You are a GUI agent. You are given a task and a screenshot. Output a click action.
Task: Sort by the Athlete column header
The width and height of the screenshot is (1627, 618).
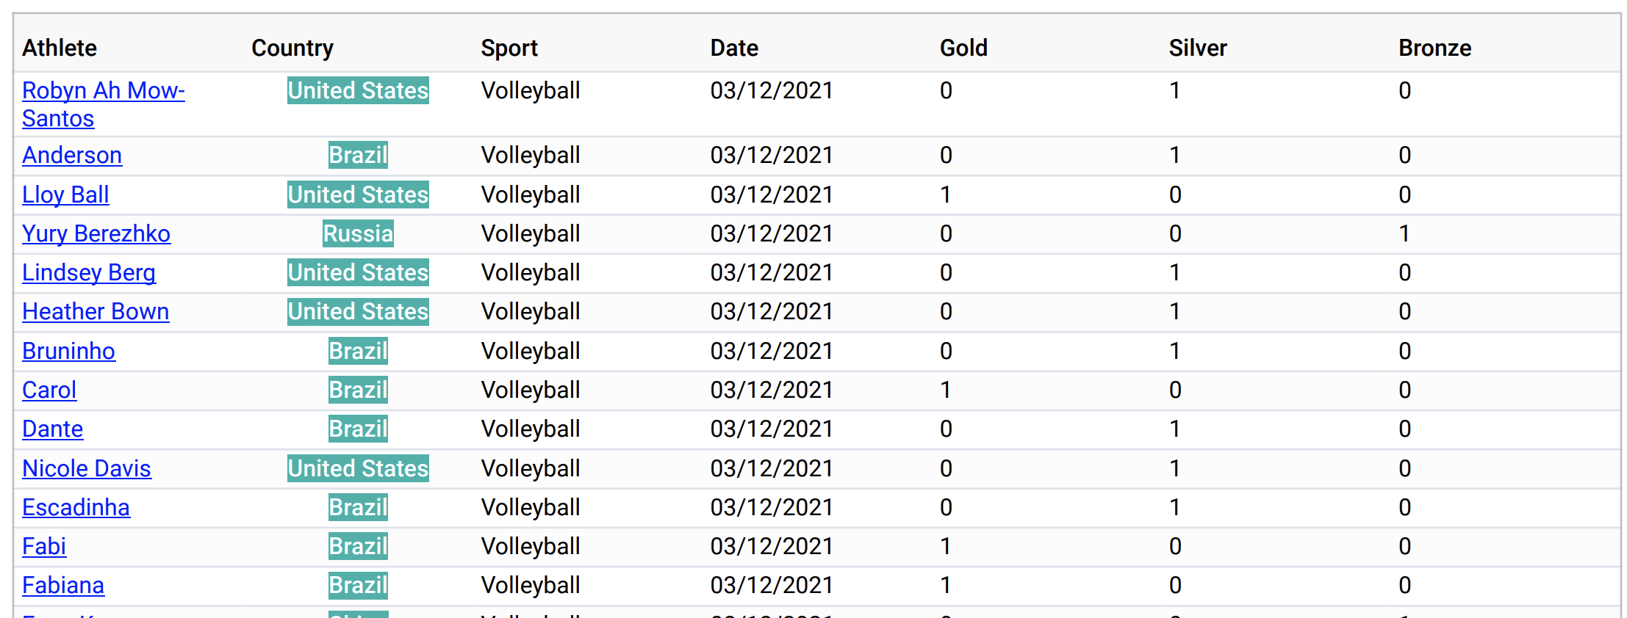coord(60,48)
